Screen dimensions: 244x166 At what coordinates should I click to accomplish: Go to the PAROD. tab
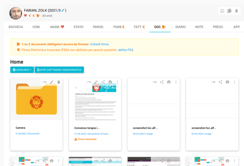98,27
